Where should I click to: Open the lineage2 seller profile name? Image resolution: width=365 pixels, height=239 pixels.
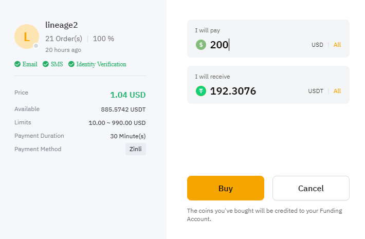(62, 25)
